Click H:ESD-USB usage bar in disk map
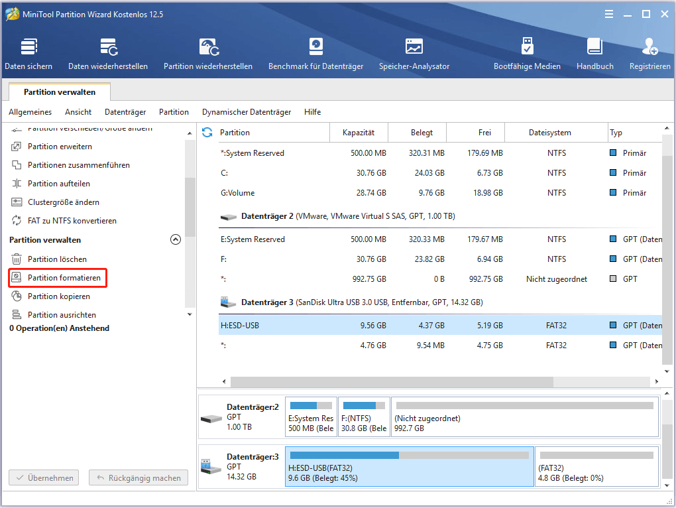The width and height of the screenshot is (676, 508). (x=409, y=455)
